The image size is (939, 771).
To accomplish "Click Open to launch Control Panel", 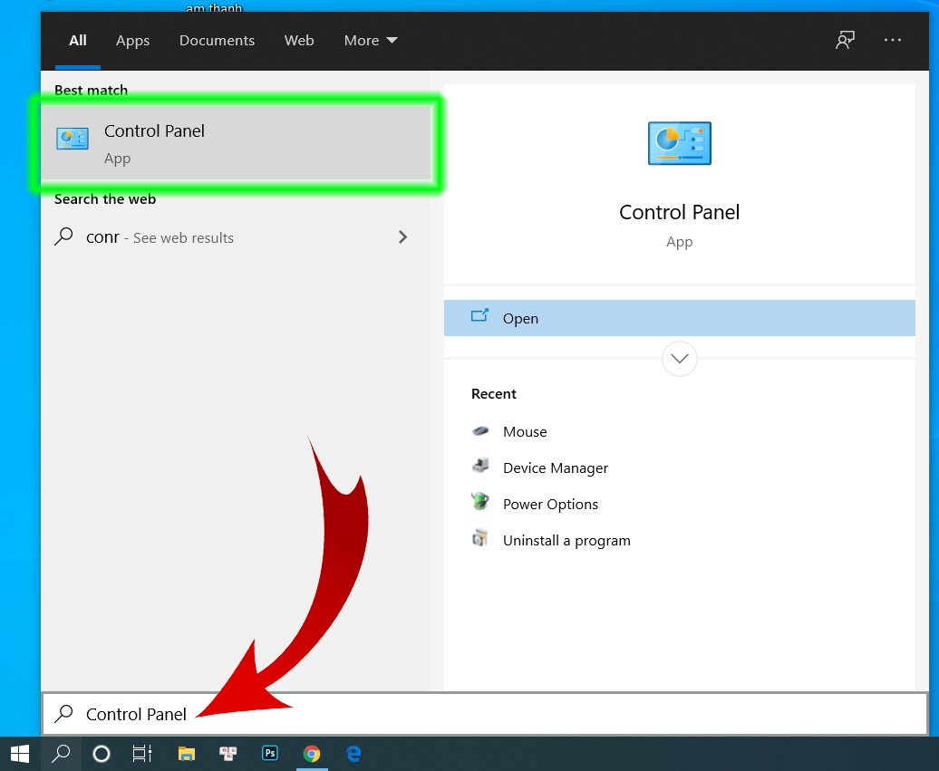I will [679, 318].
